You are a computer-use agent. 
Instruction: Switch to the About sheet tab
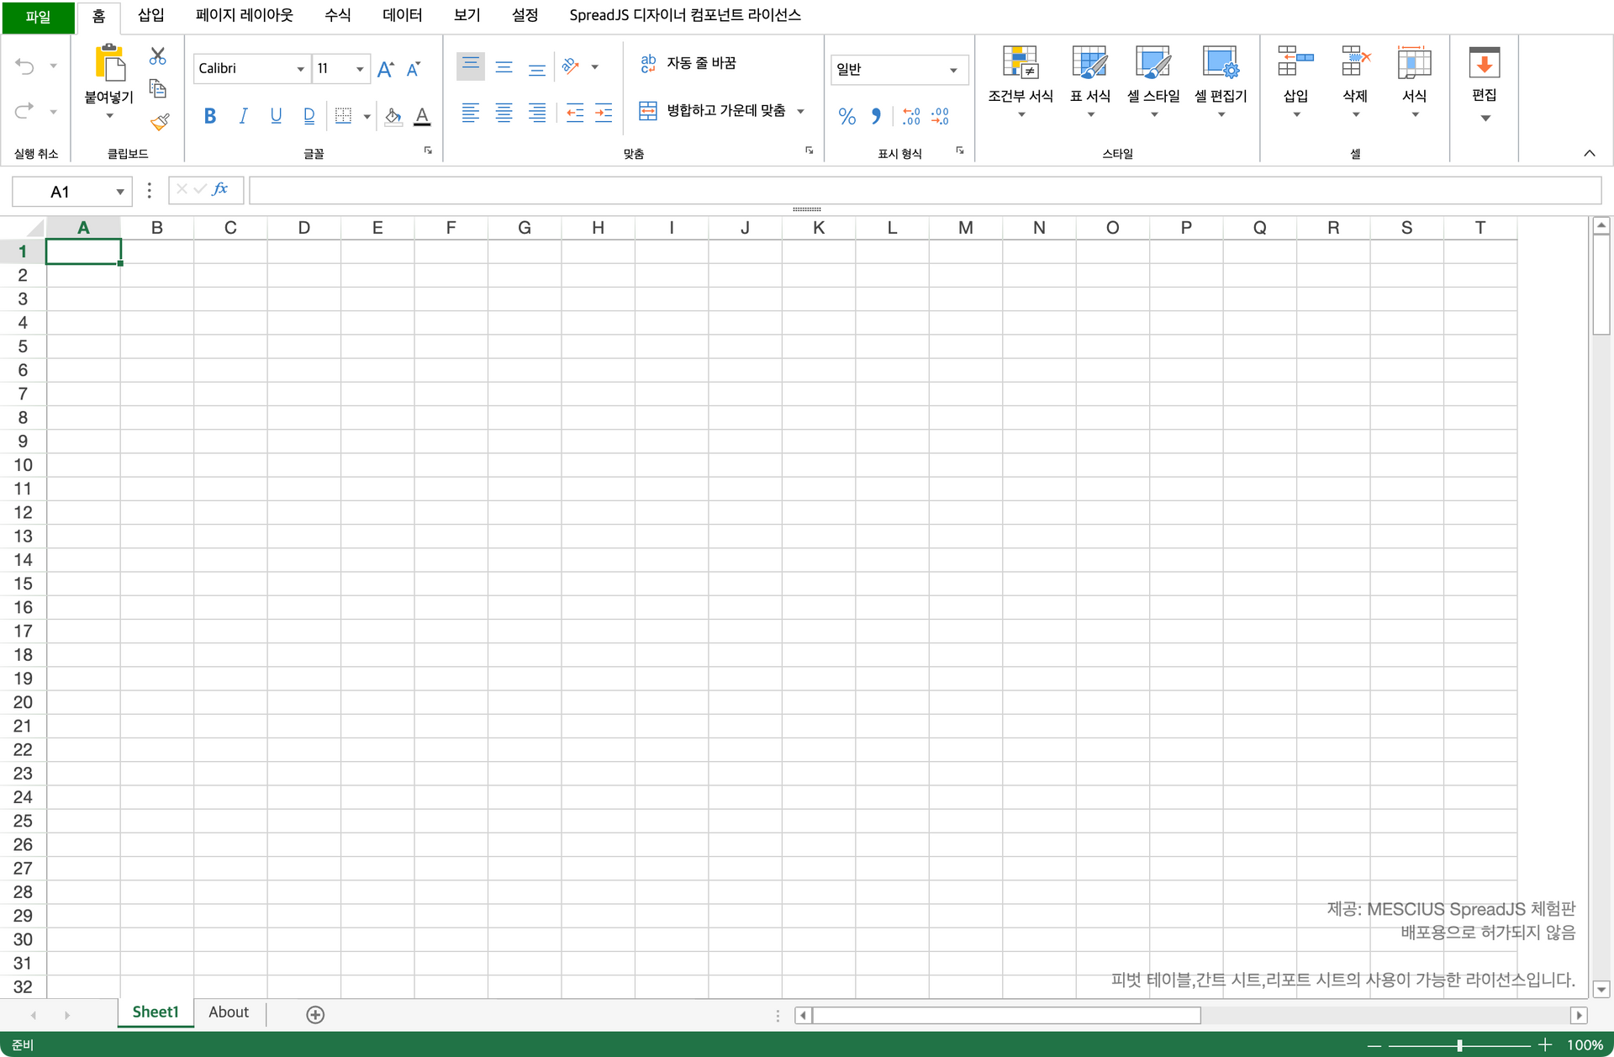(x=229, y=1012)
